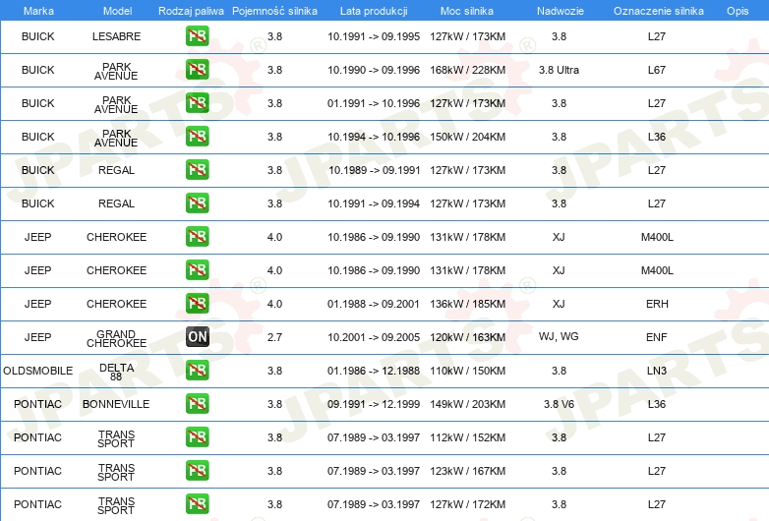769x521 pixels.
Task: Click the petrol fuel icon in the LESABRE row
Action: tap(197, 35)
